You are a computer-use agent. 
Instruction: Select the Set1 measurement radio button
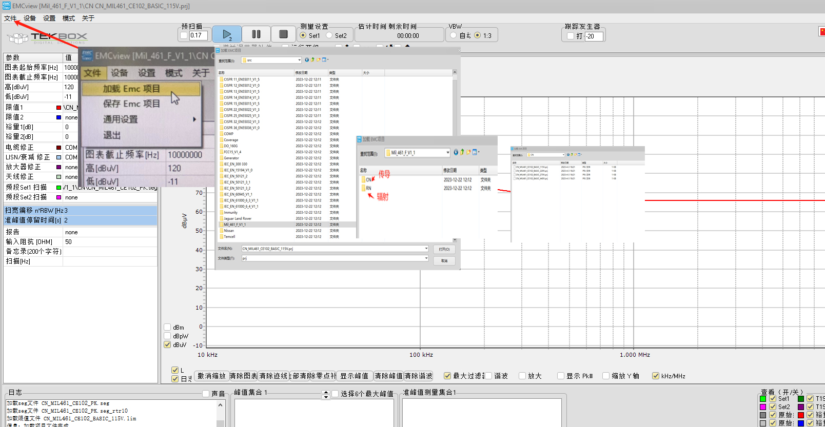pos(303,35)
